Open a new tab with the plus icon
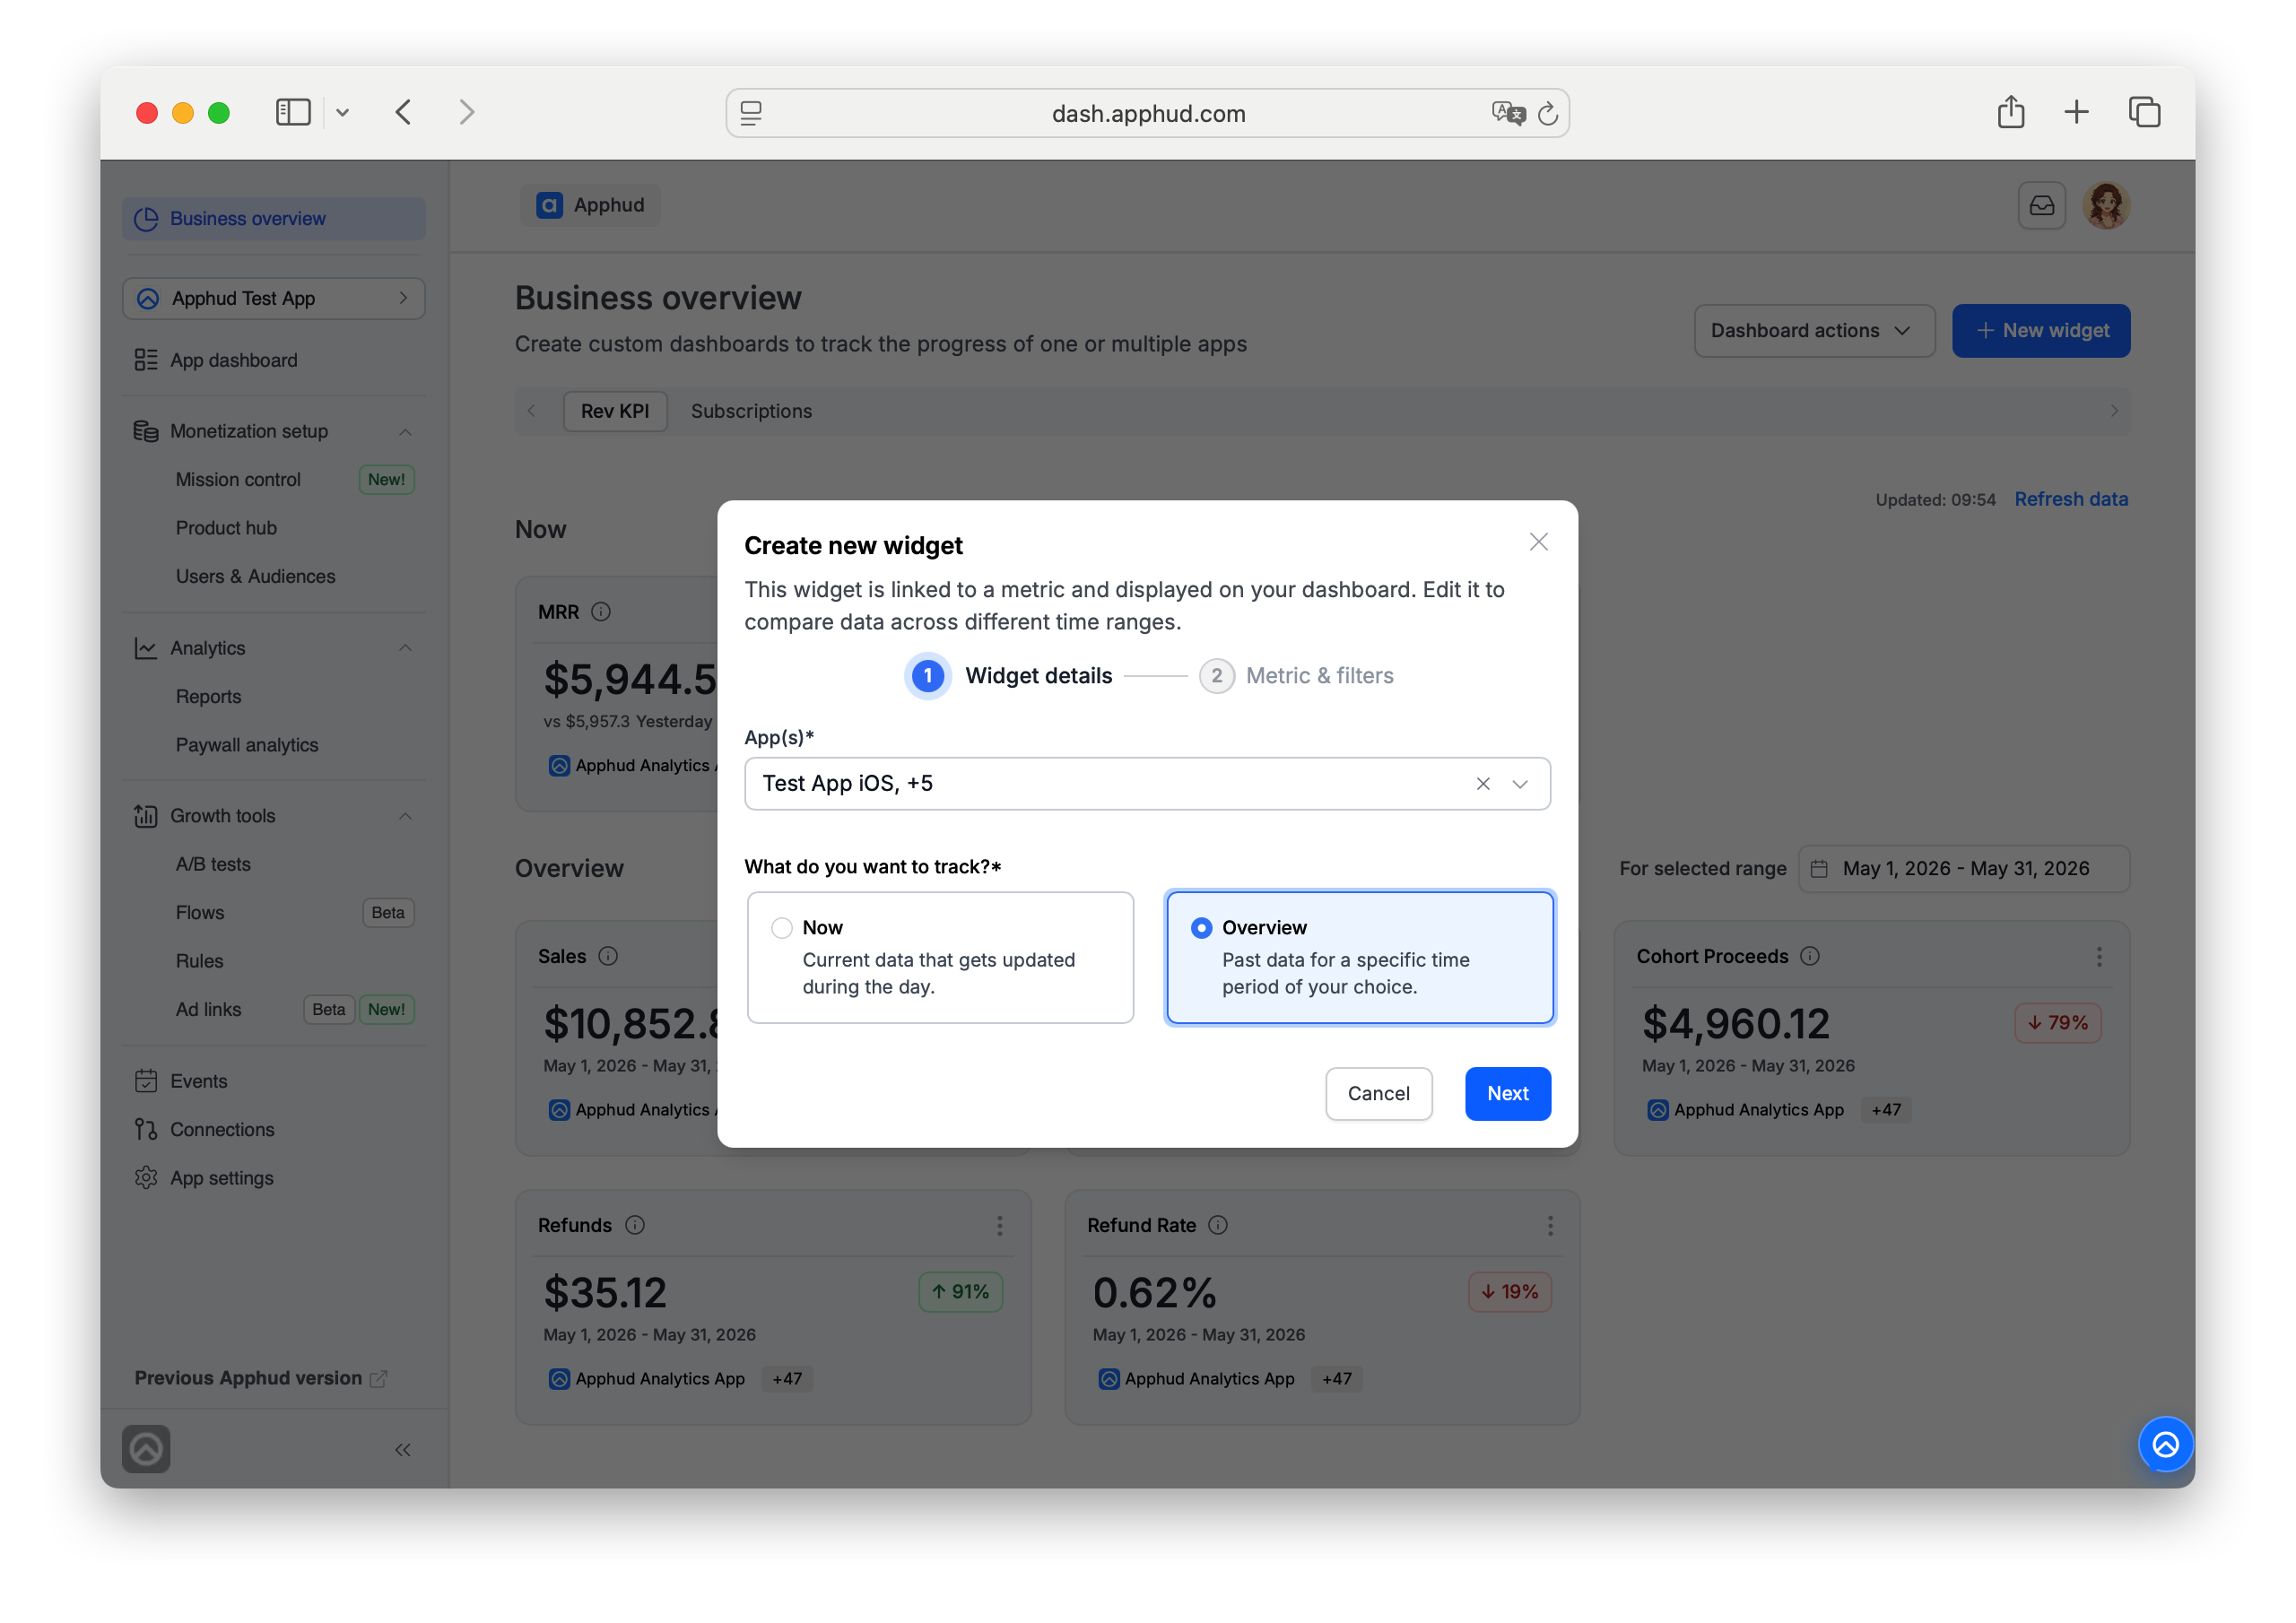Image resolution: width=2296 pixels, height=1623 pixels. pyautogui.click(x=2076, y=112)
